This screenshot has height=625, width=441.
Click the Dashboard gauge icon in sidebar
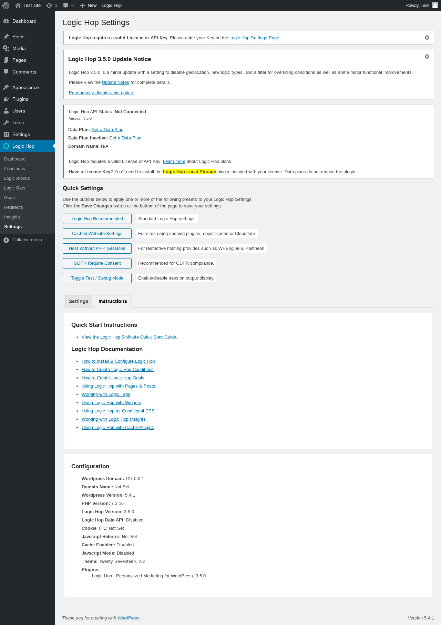6,21
